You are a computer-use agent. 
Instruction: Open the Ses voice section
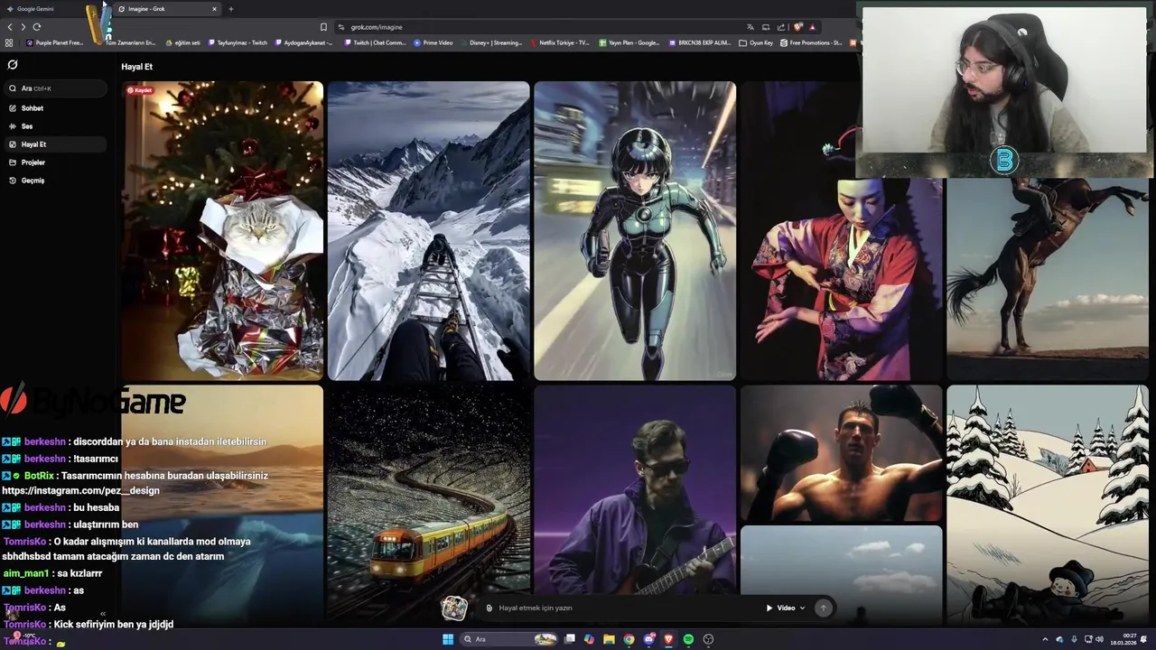(54, 126)
